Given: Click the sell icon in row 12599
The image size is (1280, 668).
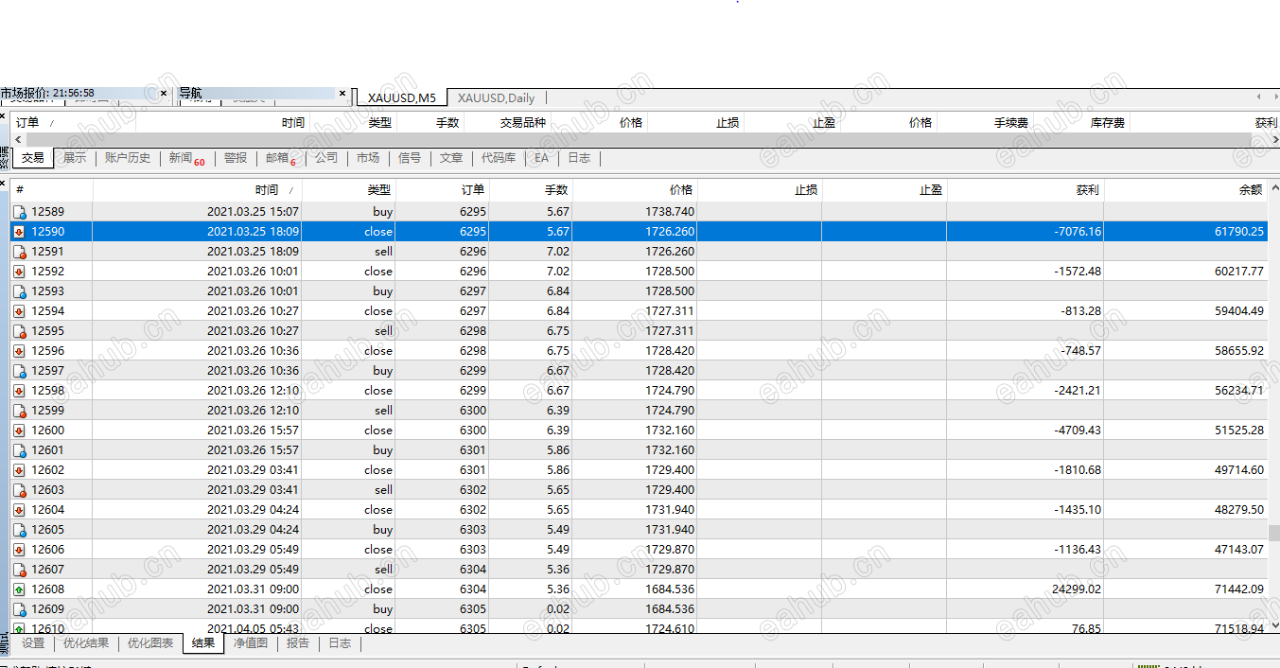Looking at the screenshot, I should coord(18,411).
